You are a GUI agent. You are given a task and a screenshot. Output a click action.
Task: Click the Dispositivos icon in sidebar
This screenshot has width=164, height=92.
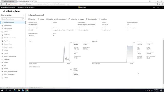click(2, 41)
